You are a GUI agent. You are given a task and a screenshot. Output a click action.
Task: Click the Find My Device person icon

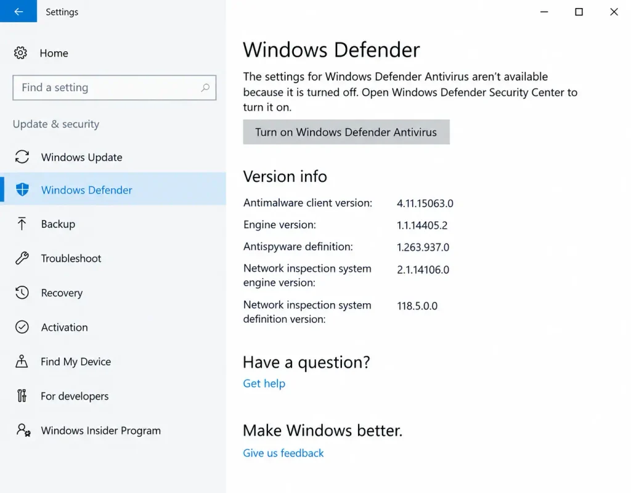[22, 361]
